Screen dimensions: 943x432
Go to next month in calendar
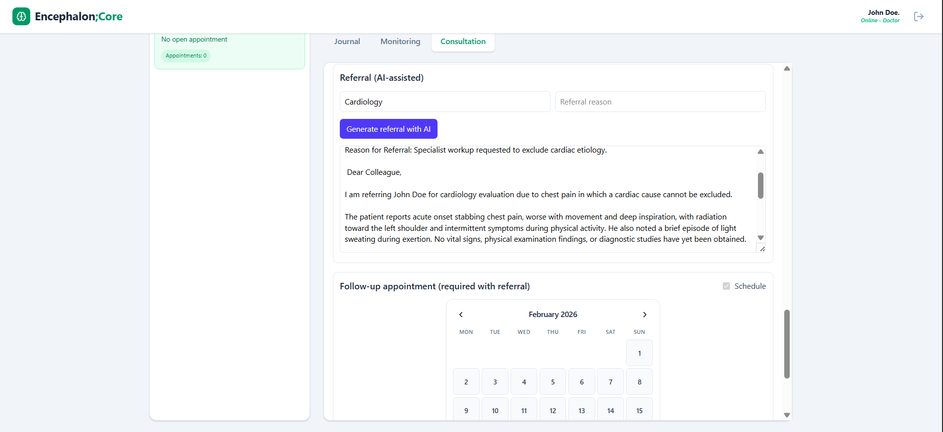tap(644, 315)
